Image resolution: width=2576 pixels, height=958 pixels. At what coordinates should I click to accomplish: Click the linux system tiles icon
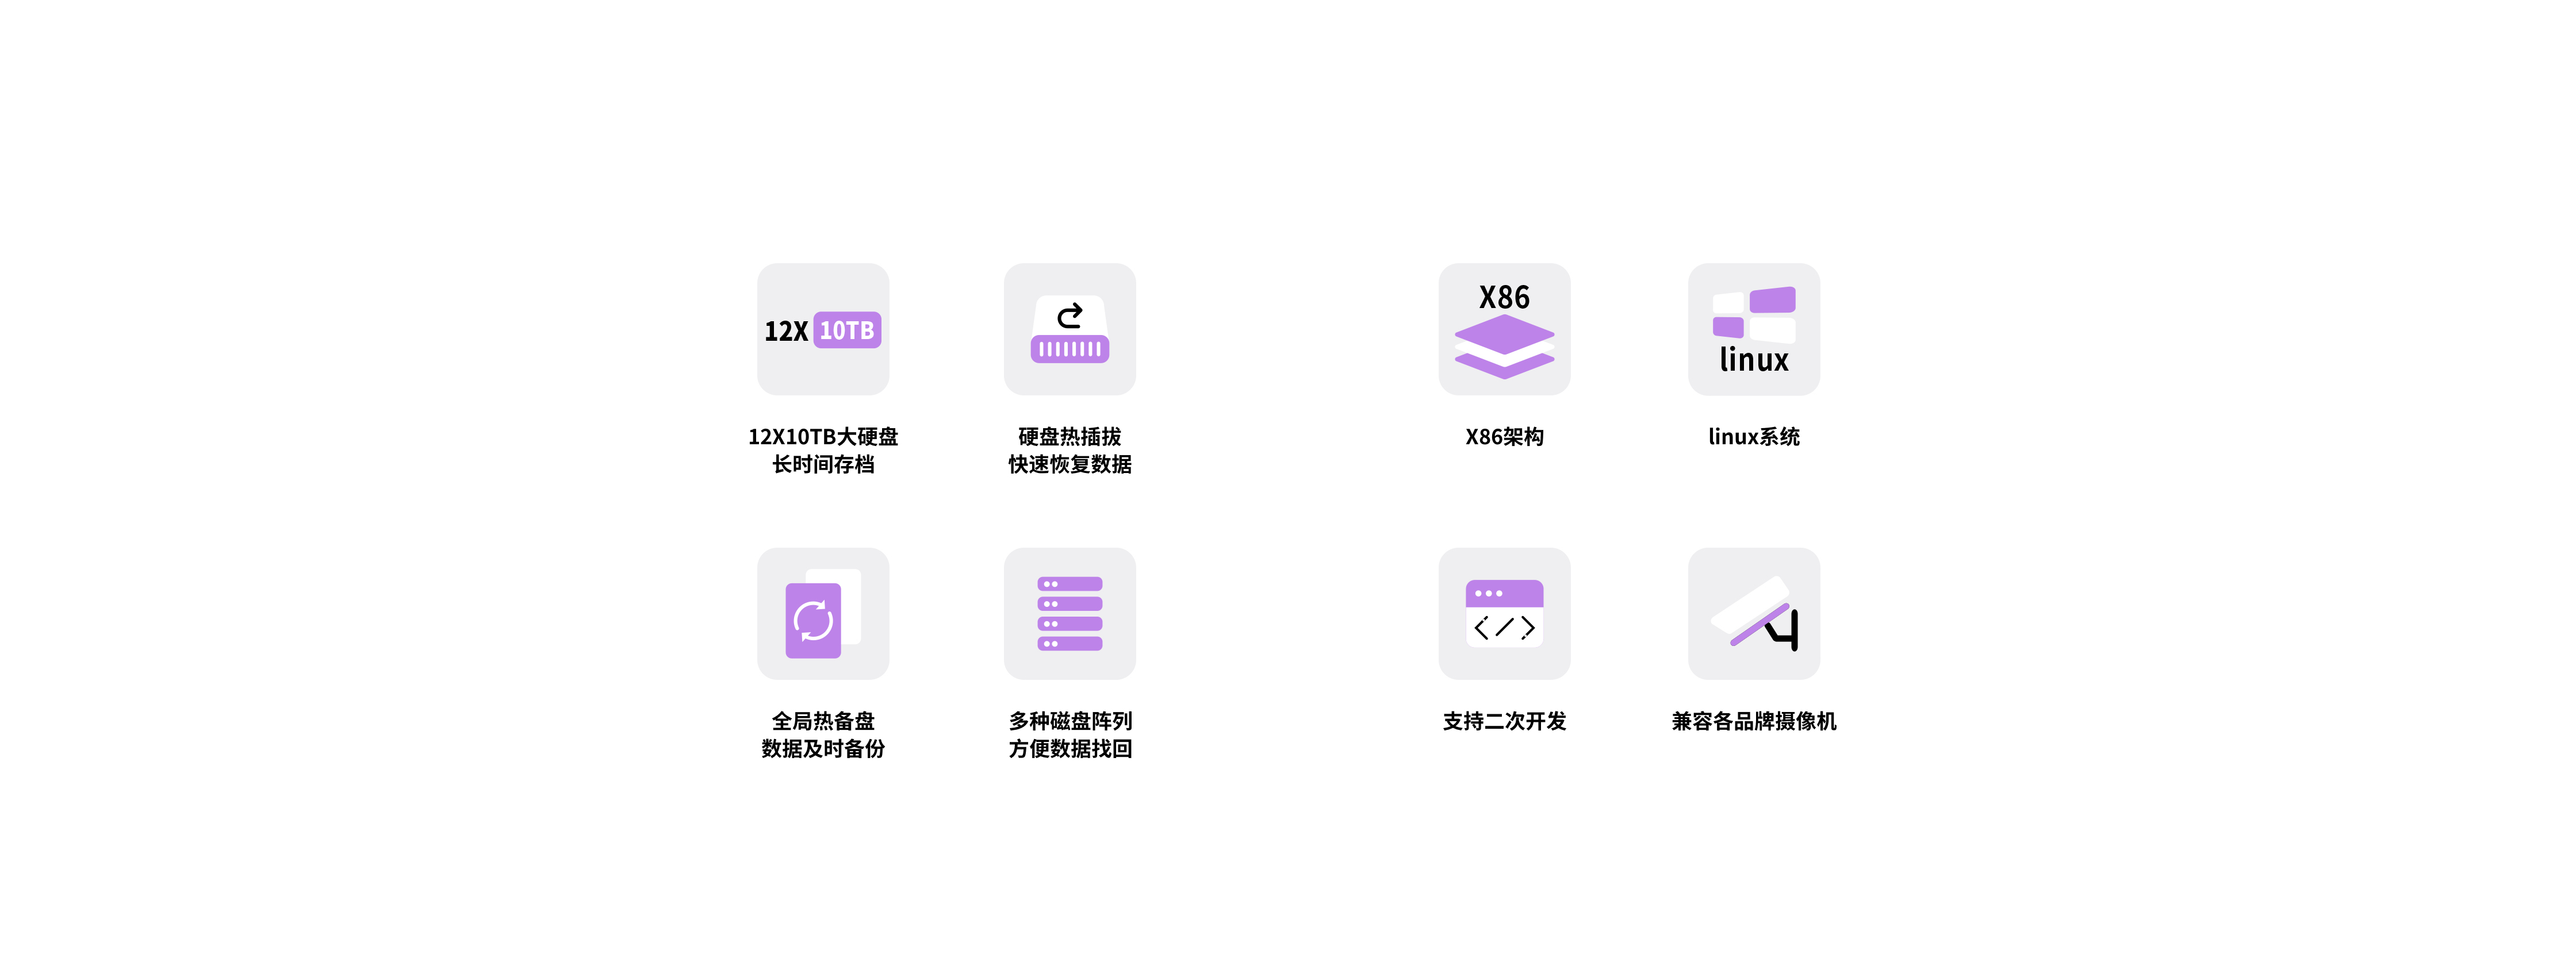[x=1754, y=329]
